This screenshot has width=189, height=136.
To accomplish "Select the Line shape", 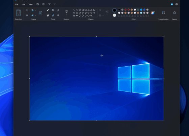I will click(74, 10).
